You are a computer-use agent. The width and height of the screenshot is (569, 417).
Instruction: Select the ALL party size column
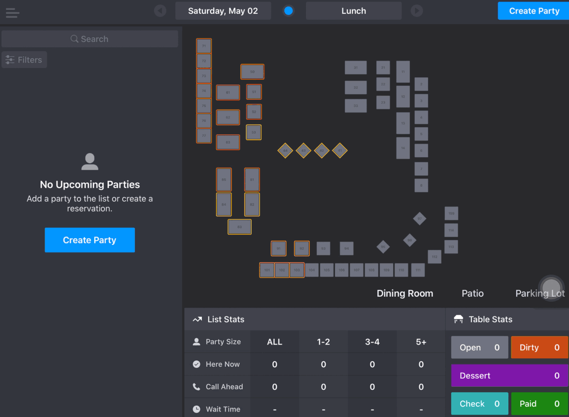274,342
